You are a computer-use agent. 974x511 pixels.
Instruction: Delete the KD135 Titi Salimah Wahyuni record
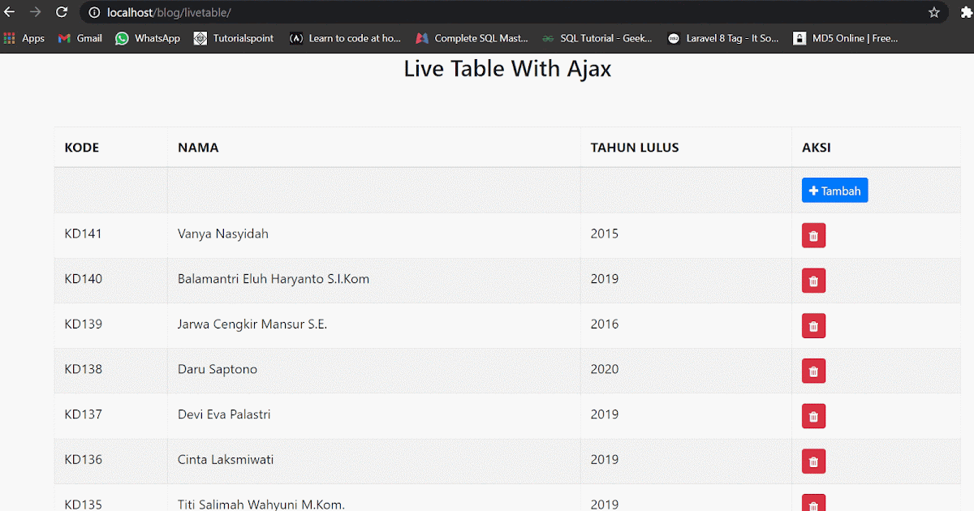coord(813,503)
